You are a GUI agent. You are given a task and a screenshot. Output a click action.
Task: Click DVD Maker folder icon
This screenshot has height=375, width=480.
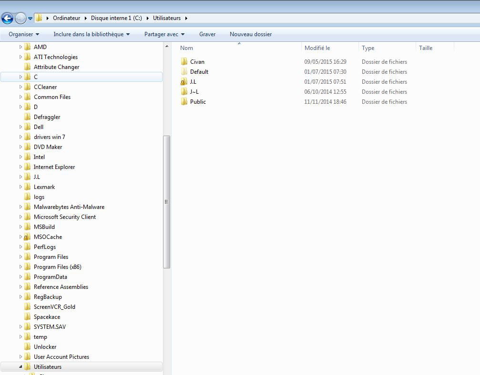point(28,147)
